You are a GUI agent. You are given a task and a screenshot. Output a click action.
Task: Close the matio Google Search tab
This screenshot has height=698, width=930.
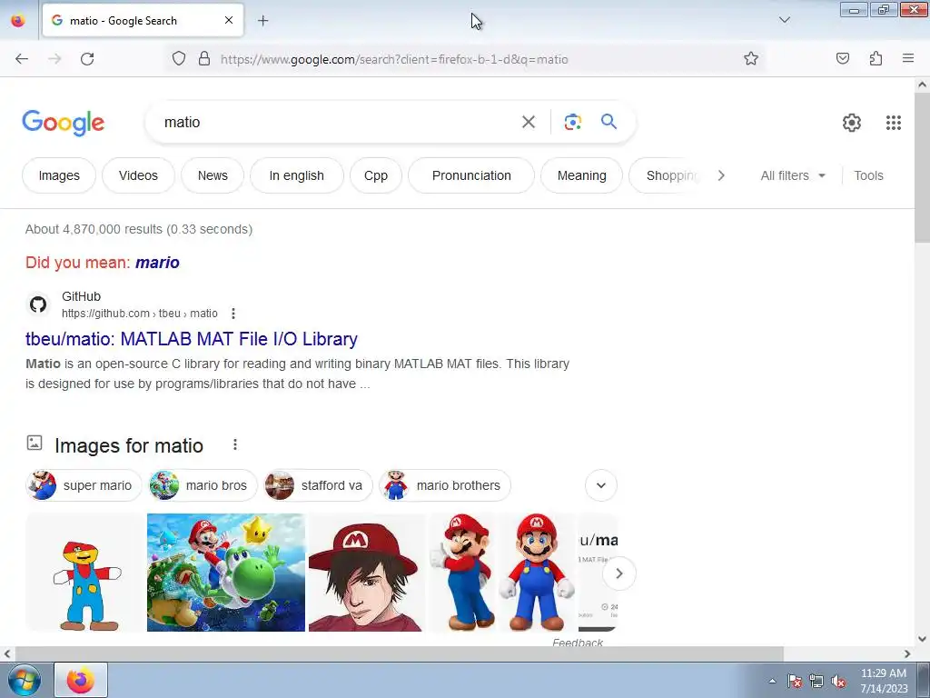229,20
